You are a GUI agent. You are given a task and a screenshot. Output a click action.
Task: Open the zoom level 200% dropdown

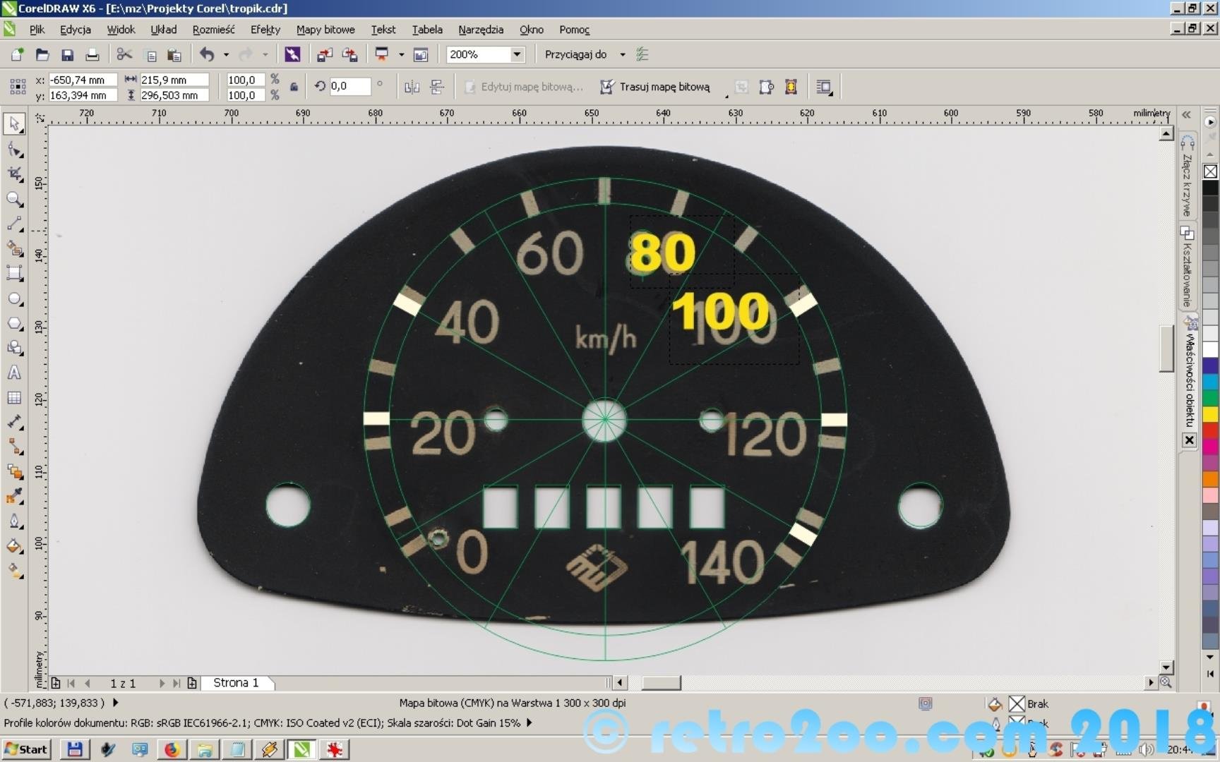click(x=517, y=54)
